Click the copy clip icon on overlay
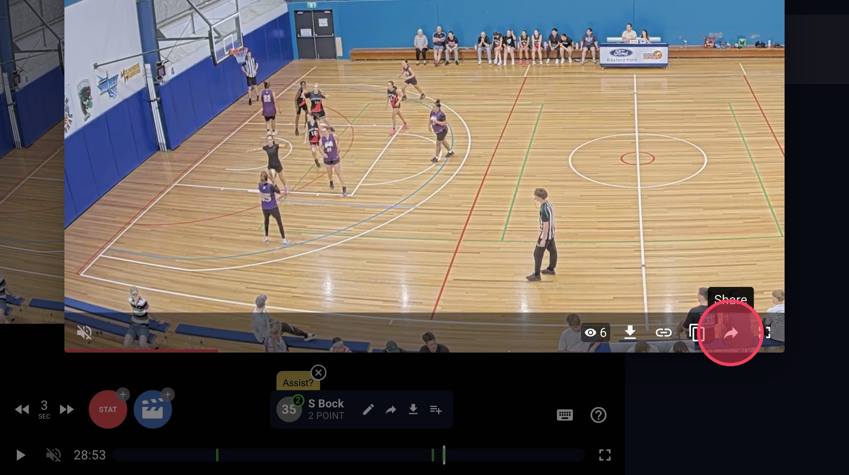This screenshot has height=475, width=849. point(697,333)
